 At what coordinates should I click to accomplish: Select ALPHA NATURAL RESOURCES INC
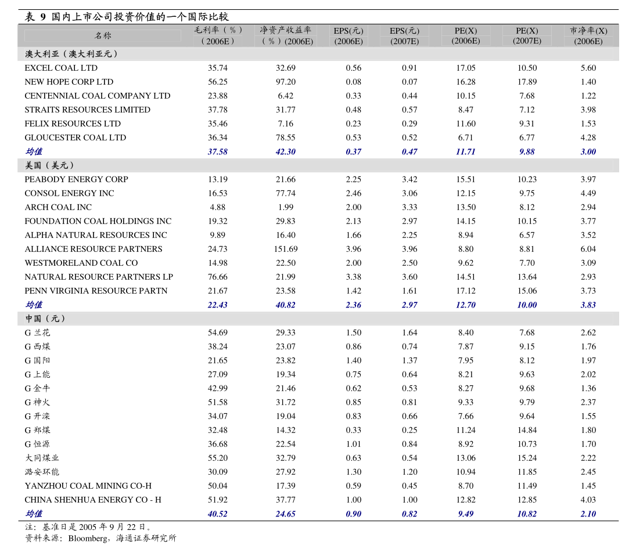(96, 235)
